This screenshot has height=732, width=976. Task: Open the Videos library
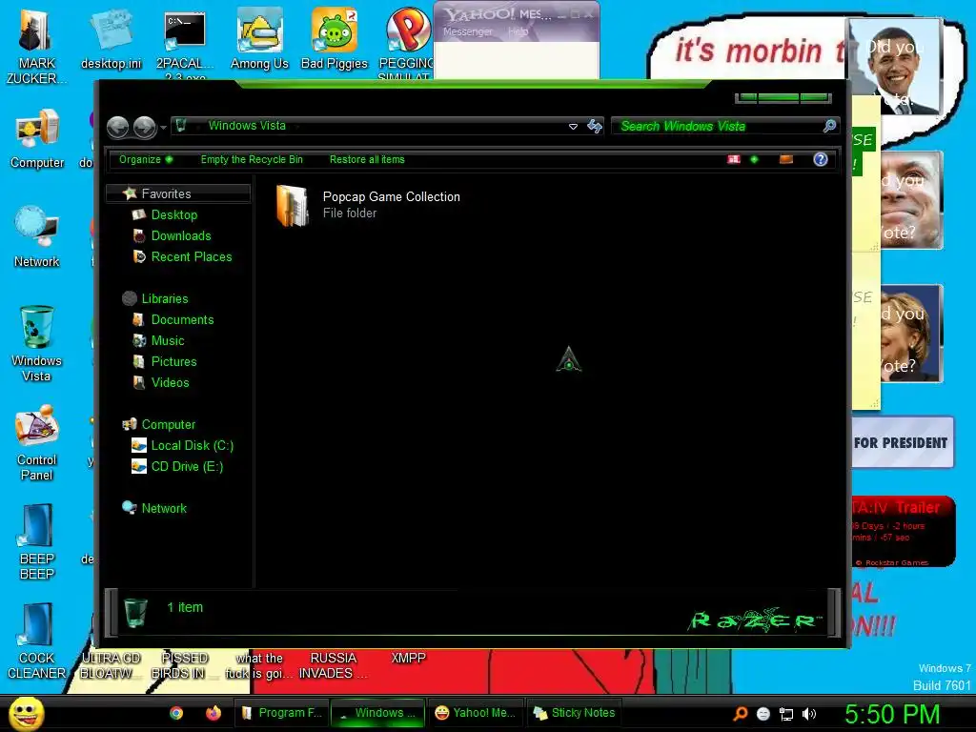click(x=170, y=382)
